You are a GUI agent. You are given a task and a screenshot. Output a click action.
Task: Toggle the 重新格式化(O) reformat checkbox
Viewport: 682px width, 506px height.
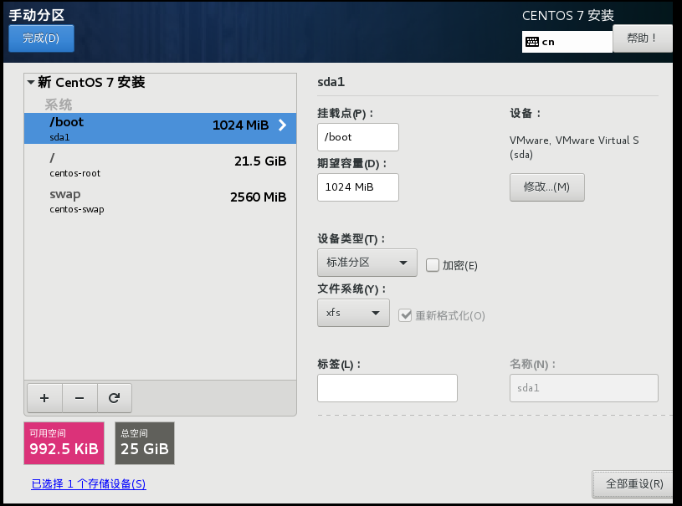[x=405, y=315]
